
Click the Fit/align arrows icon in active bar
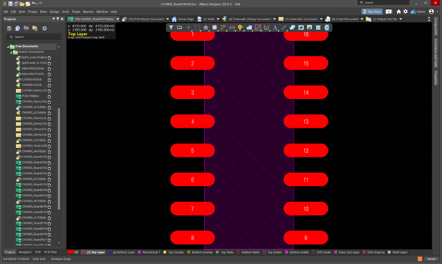(x=318, y=27)
